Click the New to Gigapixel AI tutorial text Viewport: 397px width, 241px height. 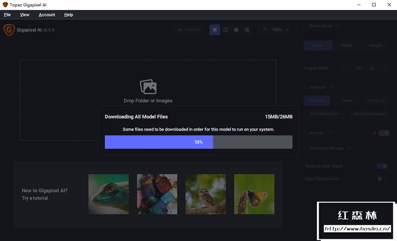point(44,194)
